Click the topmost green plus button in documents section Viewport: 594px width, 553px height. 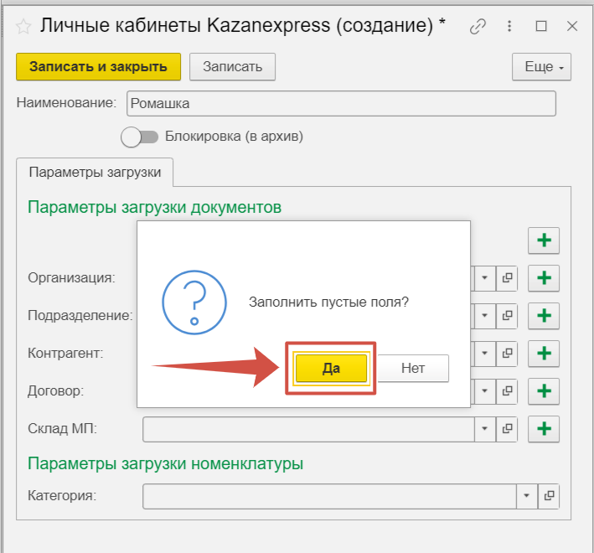tap(544, 240)
